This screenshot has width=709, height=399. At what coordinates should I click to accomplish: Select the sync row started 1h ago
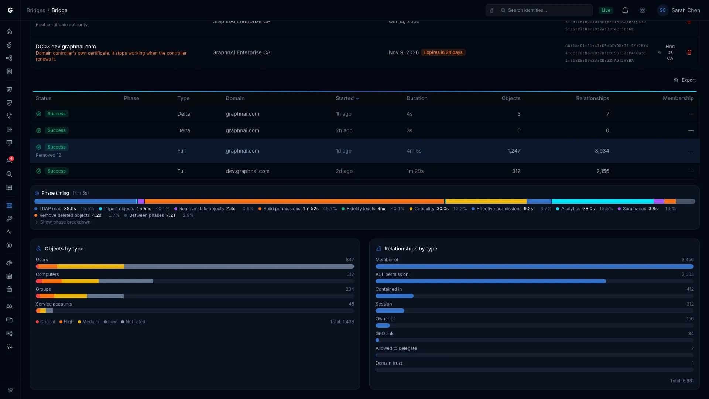click(x=364, y=114)
